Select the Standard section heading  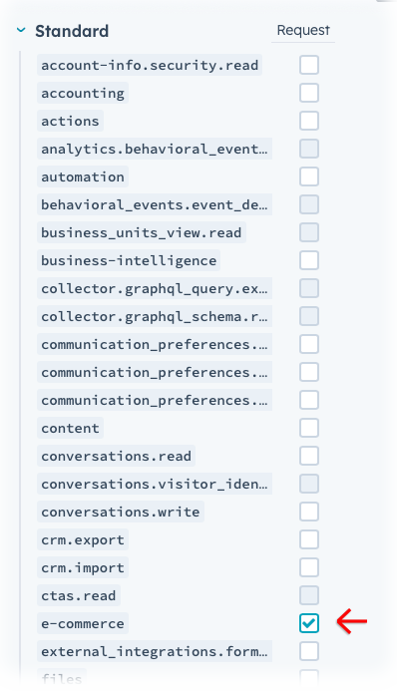(x=72, y=31)
